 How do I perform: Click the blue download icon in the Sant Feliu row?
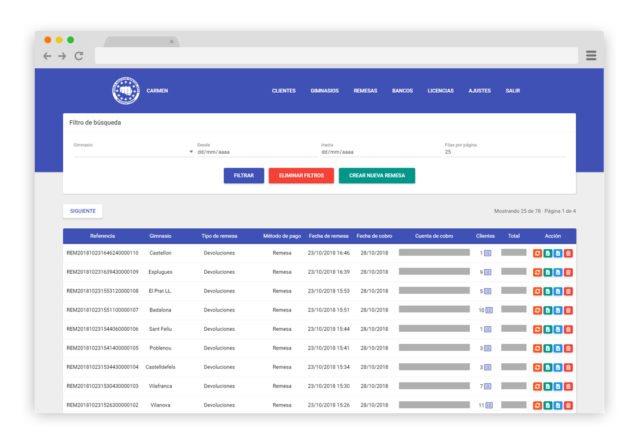coord(558,329)
